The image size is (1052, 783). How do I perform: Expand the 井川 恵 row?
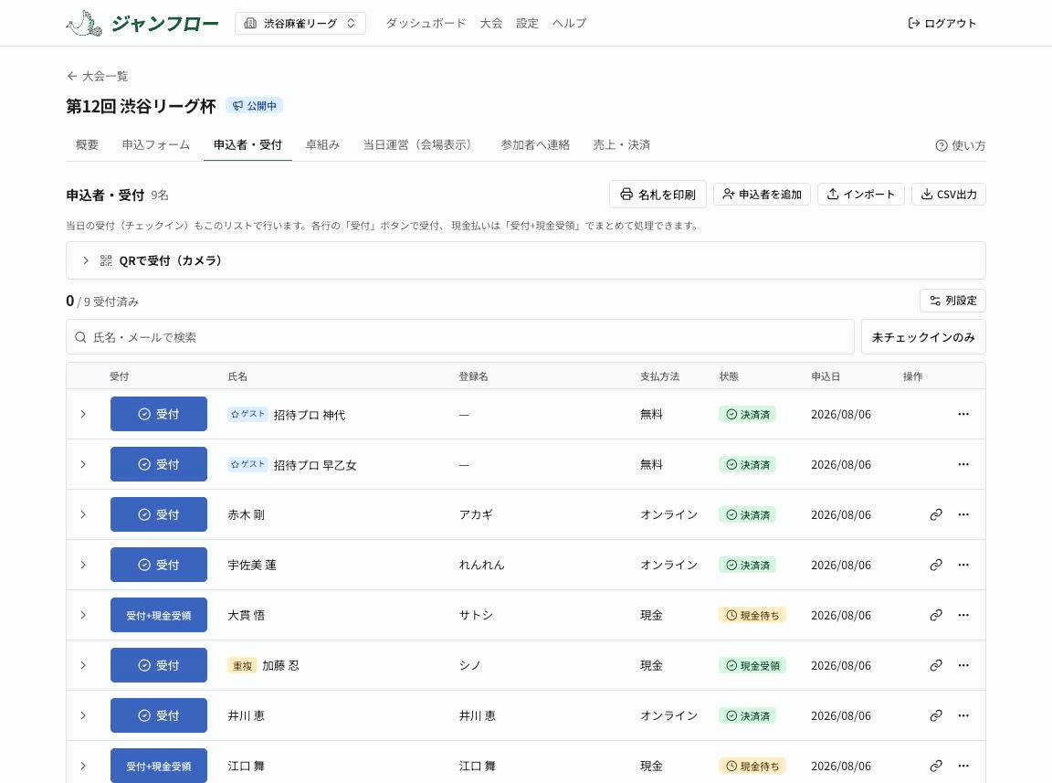point(83,716)
